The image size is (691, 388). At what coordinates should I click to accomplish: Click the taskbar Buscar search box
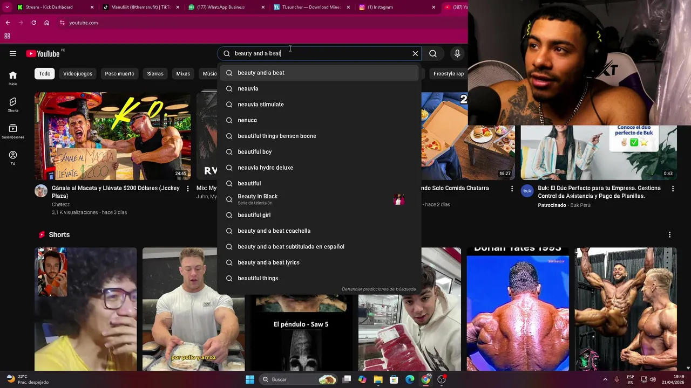pyautogui.click(x=299, y=379)
